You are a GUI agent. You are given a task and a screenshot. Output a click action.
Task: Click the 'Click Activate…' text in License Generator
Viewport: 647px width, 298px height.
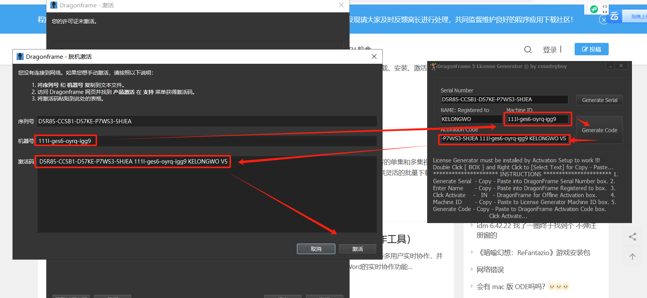(508, 216)
